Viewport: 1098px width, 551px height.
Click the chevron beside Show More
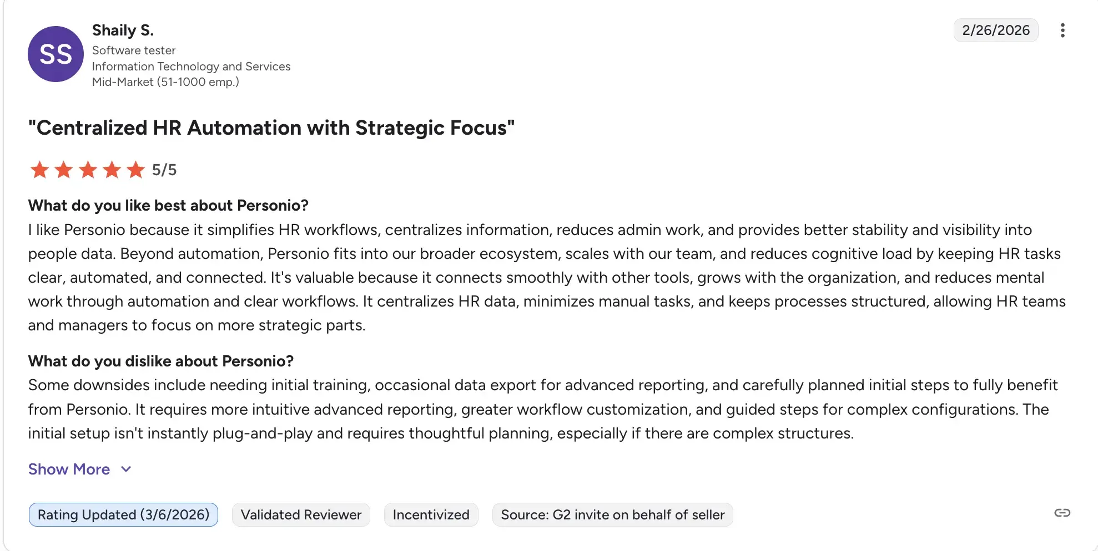tap(127, 470)
